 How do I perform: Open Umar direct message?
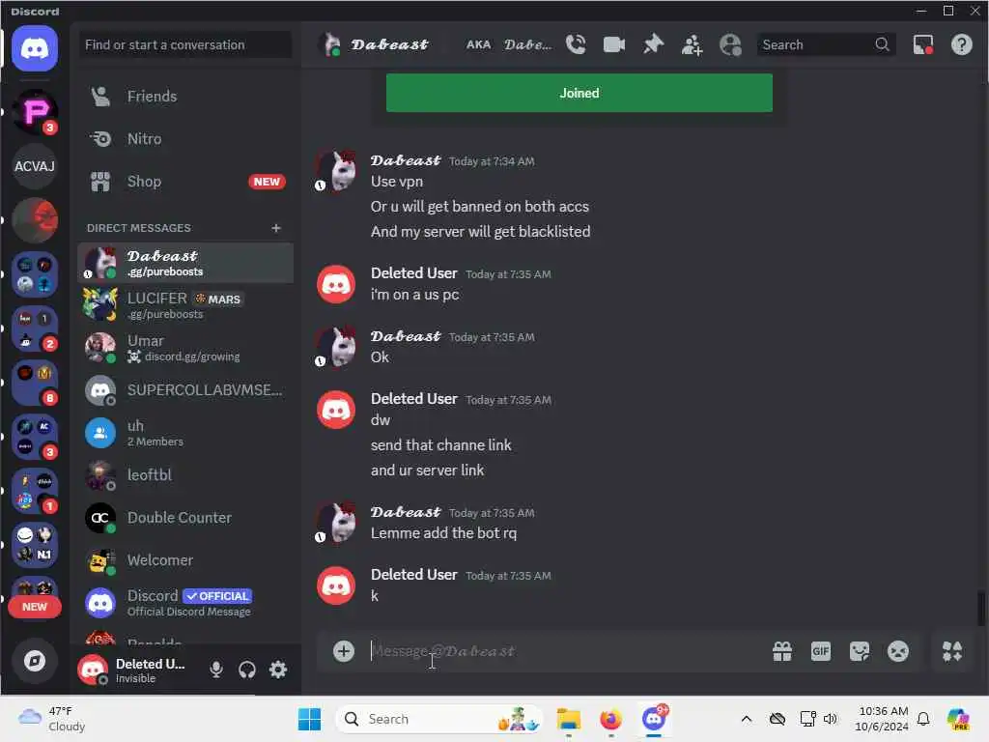pos(185,348)
